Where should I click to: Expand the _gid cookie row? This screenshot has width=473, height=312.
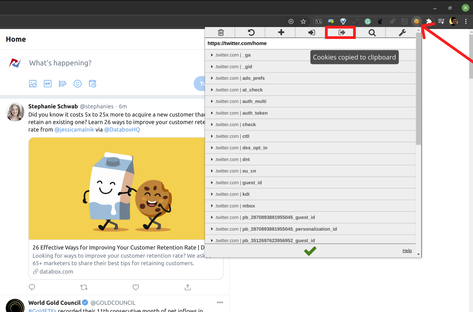(x=311, y=67)
